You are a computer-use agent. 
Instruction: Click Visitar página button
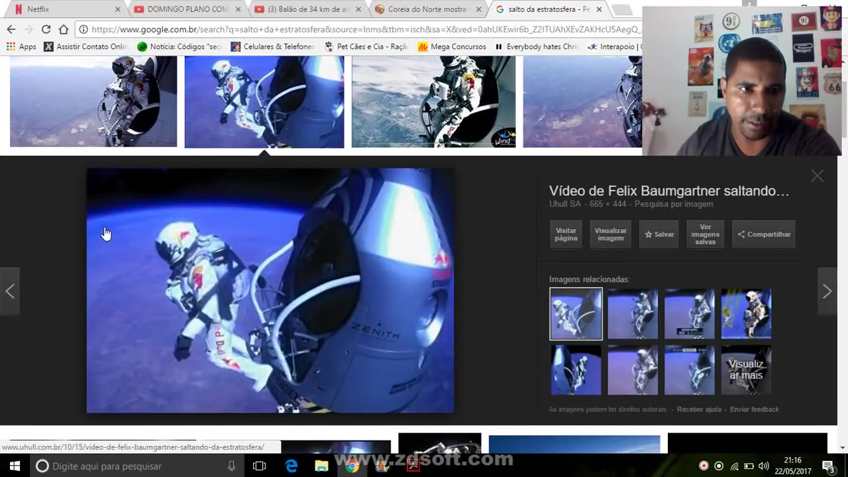[x=566, y=235]
